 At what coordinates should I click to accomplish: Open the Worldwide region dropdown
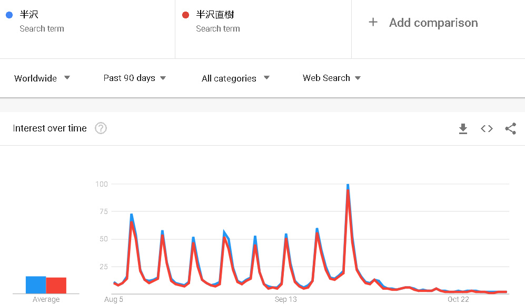click(x=42, y=78)
